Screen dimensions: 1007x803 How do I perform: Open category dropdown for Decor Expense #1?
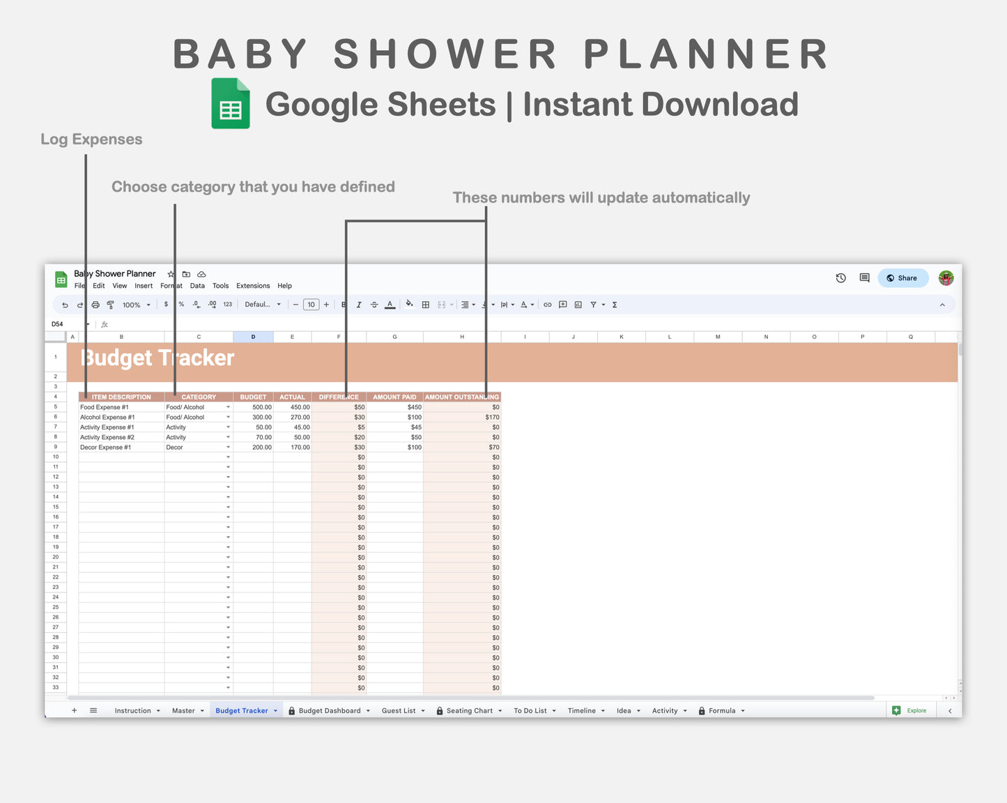[228, 448]
